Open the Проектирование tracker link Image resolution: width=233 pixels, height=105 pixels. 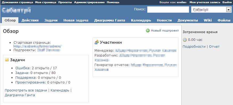(x=30, y=82)
